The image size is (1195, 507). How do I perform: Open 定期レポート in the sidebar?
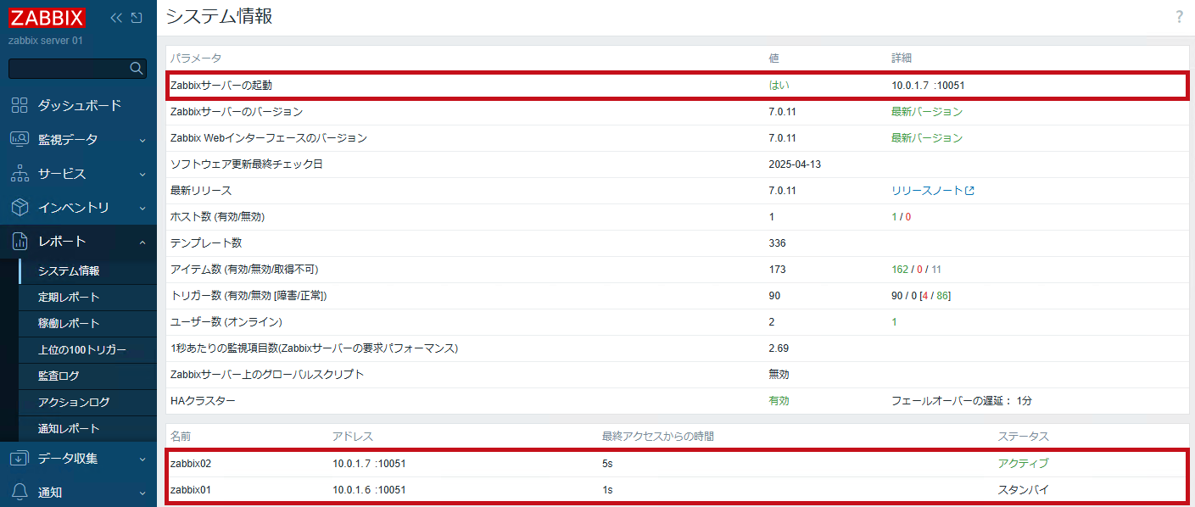click(69, 297)
